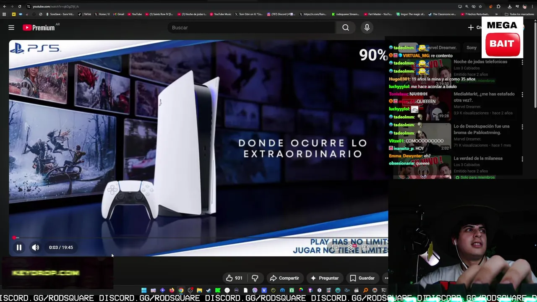Go back in browser history
The width and height of the screenshot is (537, 302).
[x=5, y=7]
